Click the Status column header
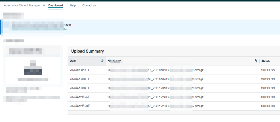Viewport: 280px width, 122px height. click(265, 61)
